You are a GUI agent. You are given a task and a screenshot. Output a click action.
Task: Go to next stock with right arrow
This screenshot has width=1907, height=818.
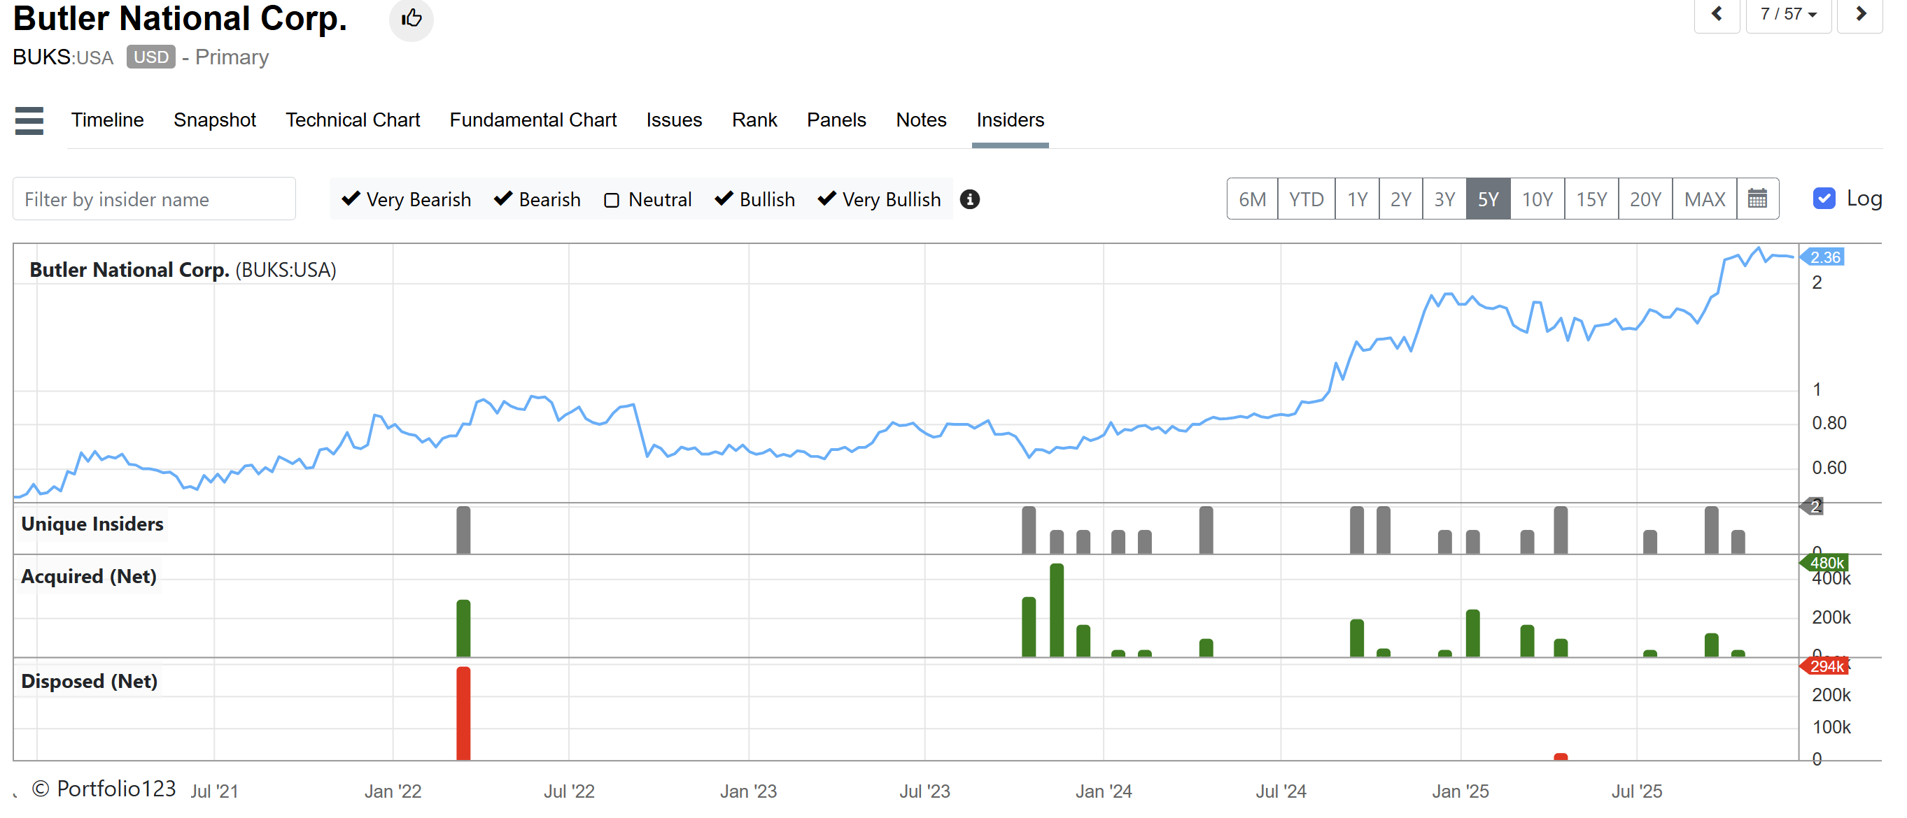pos(1859,14)
